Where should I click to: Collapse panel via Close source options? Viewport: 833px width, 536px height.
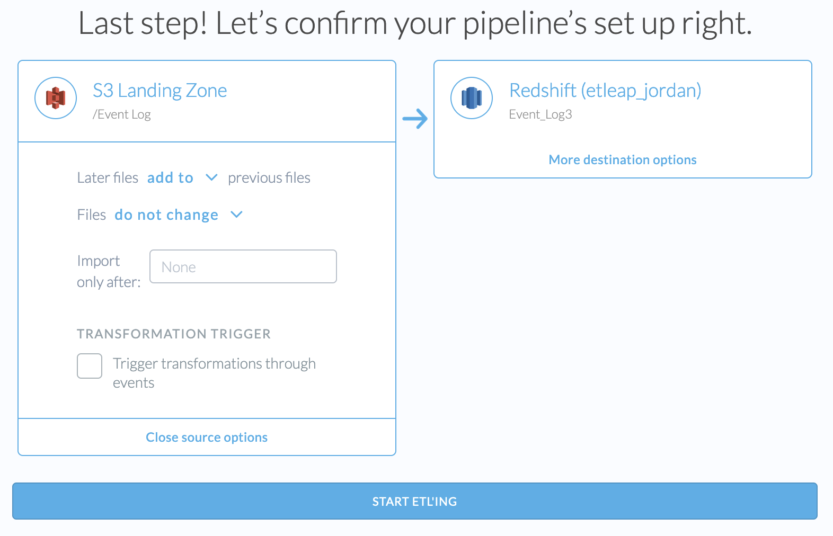(x=207, y=437)
